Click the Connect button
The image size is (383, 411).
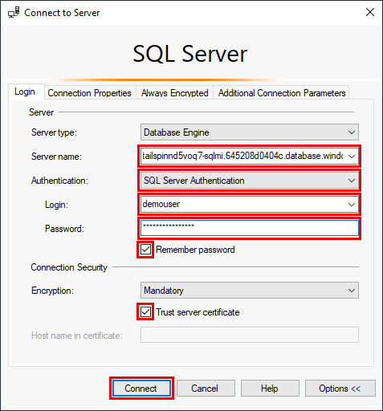[x=141, y=389]
